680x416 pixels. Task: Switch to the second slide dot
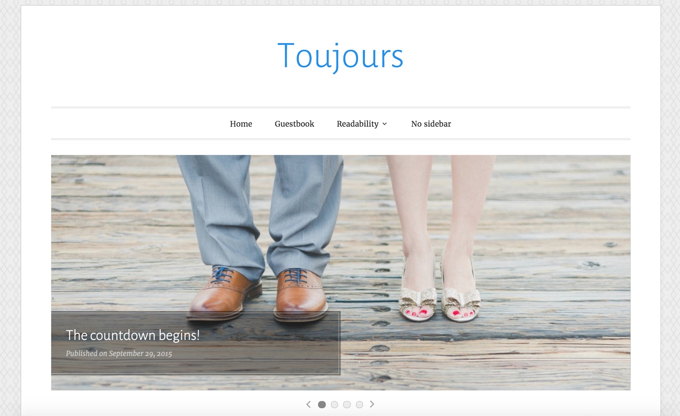click(334, 405)
